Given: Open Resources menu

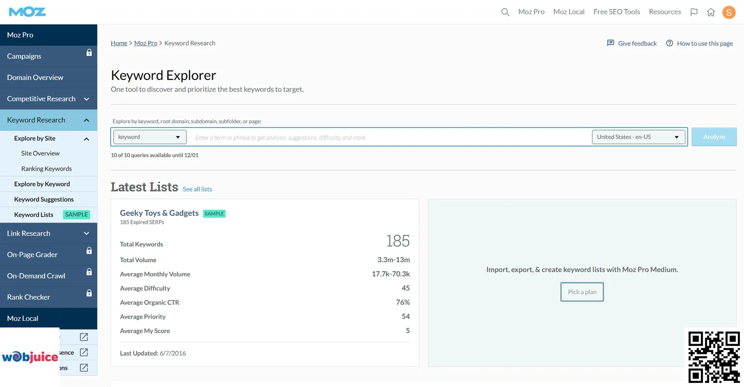Looking at the screenshot, I should click(665, 12).
